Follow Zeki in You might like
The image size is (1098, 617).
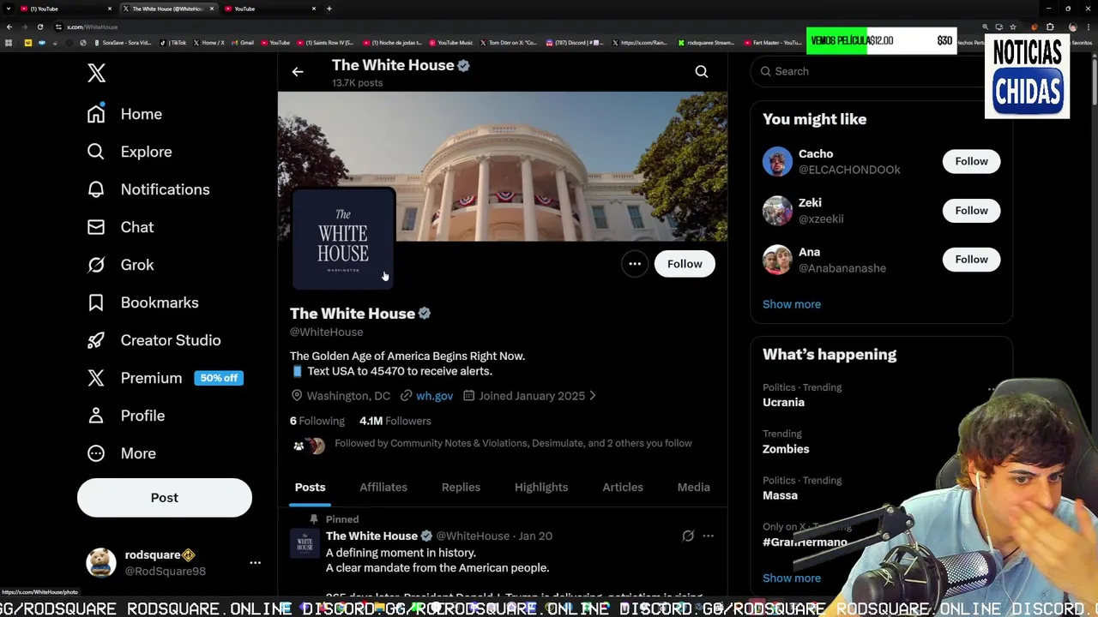(971, 211)
